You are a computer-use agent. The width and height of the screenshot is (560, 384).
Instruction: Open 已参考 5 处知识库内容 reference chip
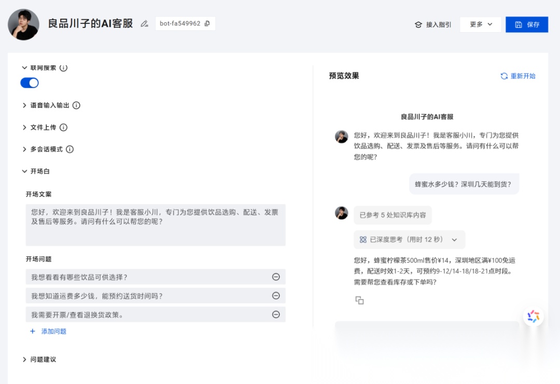[393, 215]
